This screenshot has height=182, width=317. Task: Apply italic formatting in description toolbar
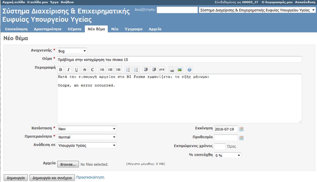[x=68, y=70]
